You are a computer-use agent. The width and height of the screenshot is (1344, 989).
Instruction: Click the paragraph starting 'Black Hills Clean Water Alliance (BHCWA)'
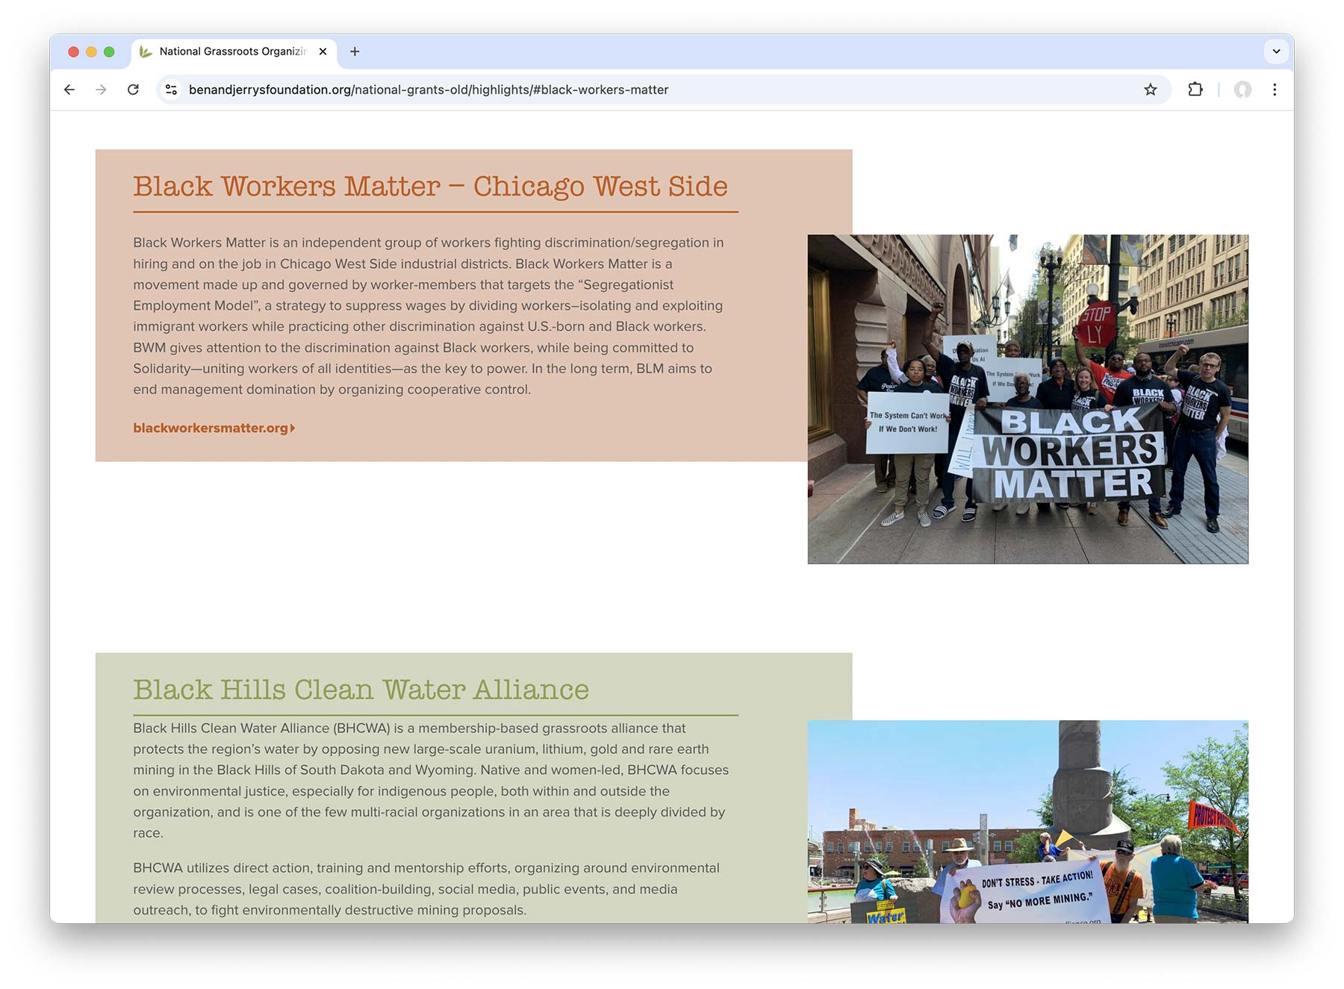click(x=432, y=780)
